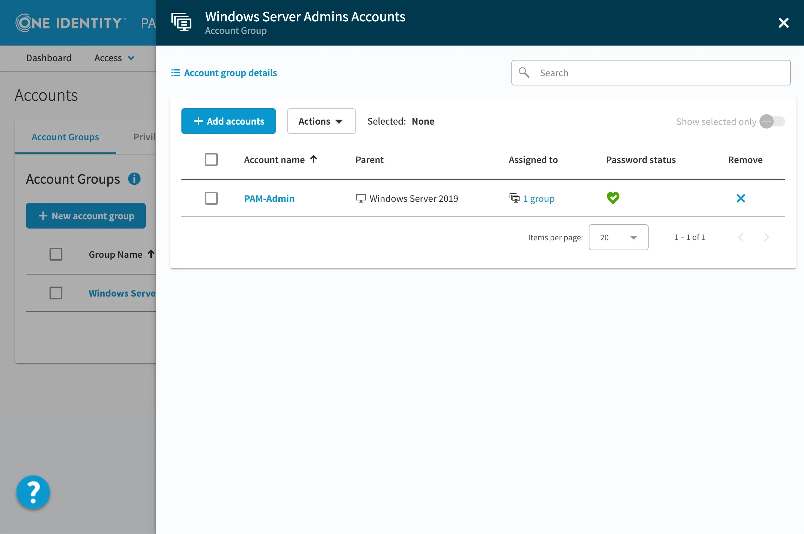The height and width of the screenshot is (534, 804).
Task: Click the help question mark bubble
Action: [x=33, y=492]
